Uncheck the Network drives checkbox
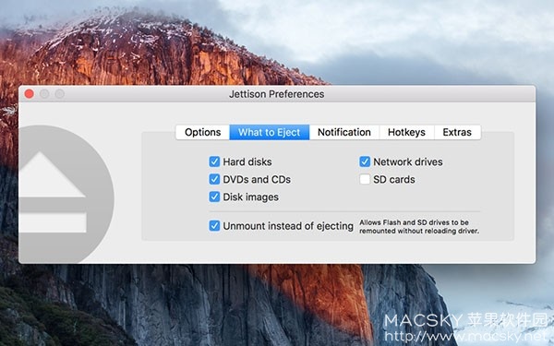Viewport: 554px width, 346px height. (365, 161)
